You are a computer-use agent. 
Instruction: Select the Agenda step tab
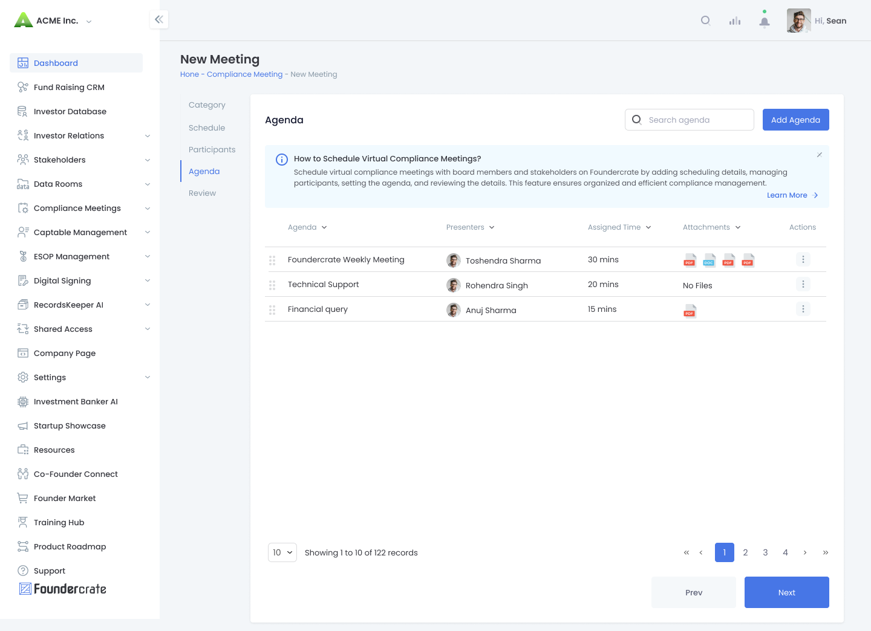204,172
